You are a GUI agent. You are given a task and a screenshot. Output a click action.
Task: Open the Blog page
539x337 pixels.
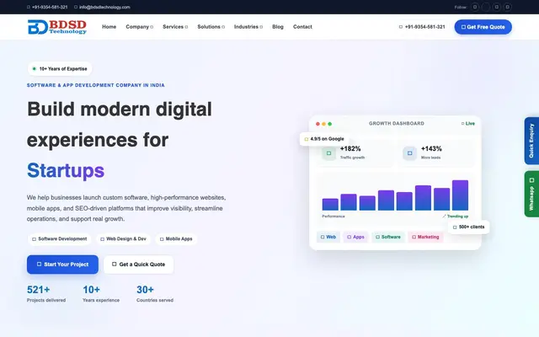278,27
